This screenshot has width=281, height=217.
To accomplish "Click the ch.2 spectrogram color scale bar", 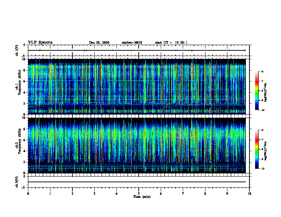I will tap(257, 149).
